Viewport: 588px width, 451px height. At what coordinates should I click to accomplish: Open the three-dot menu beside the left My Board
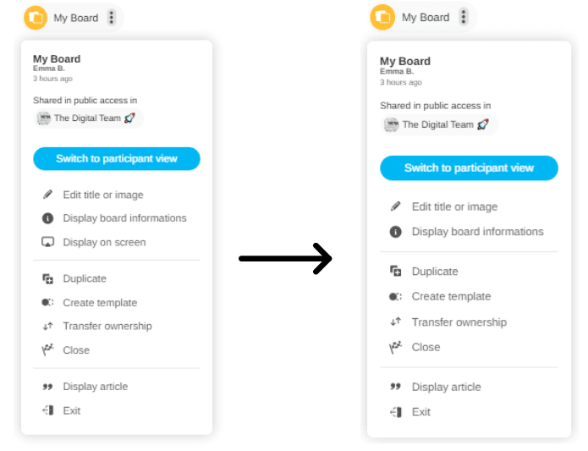(x=112, y=18)
